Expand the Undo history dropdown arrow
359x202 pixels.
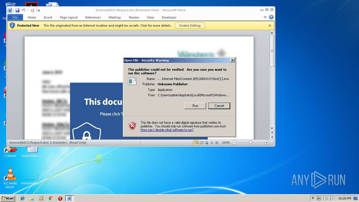(x=27, y=10)
